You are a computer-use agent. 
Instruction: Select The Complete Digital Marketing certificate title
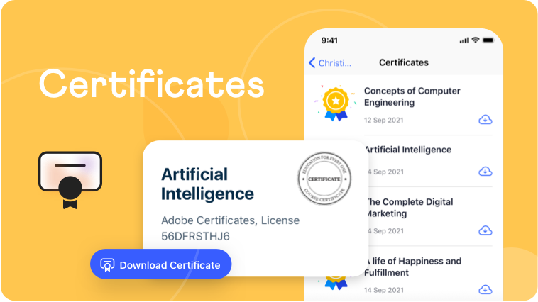(x=409, y=208)
